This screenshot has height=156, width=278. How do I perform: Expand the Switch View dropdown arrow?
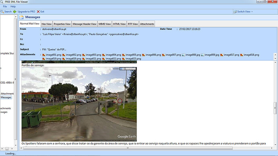click(x=252, y=12)
